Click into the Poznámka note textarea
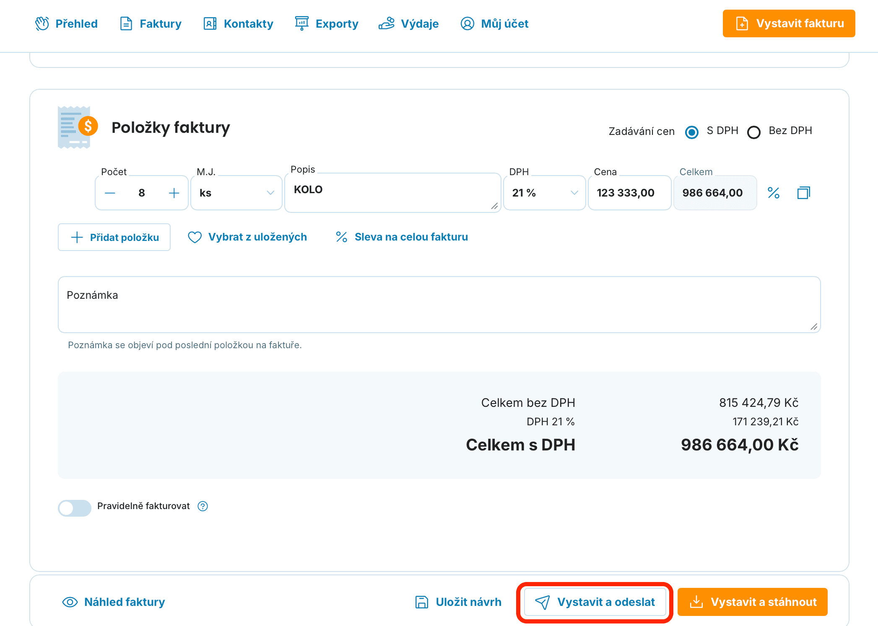 [x=439, y=305]
